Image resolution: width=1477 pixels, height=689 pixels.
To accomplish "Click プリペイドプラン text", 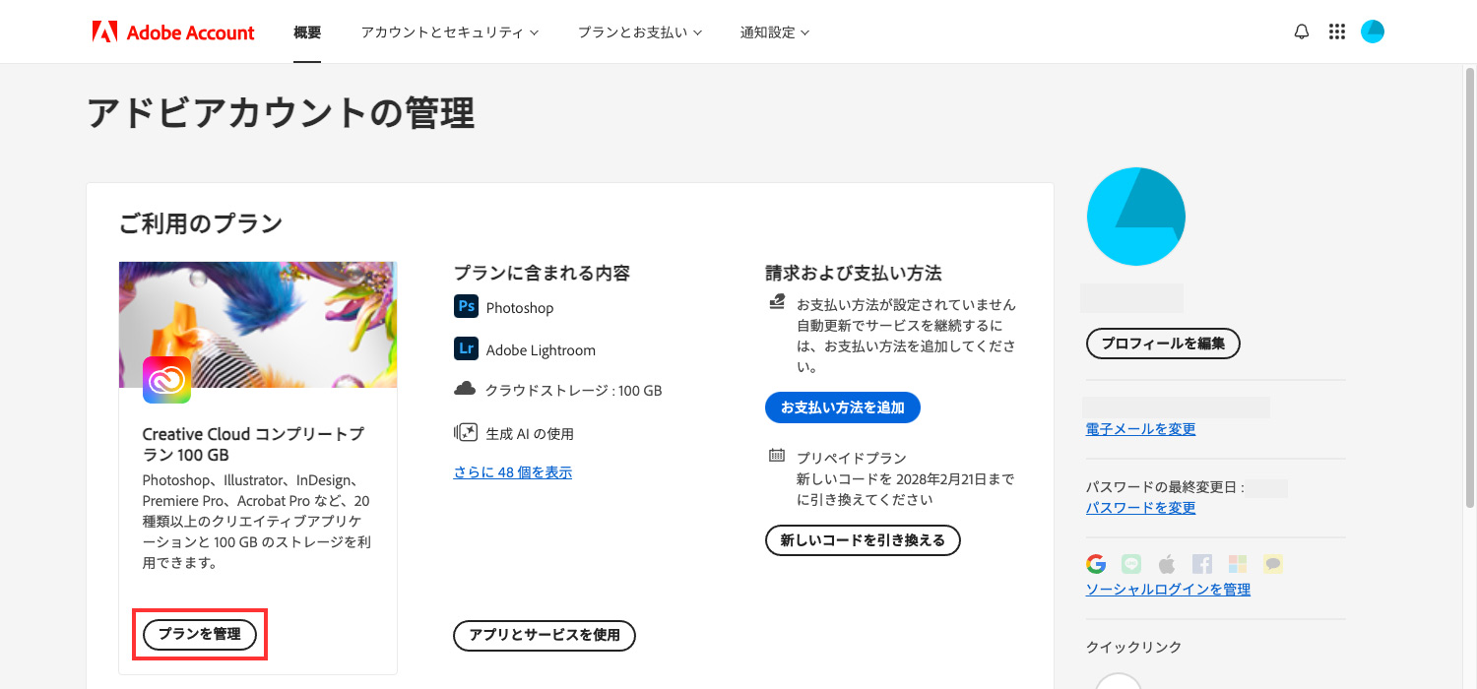I will point(852,459).
